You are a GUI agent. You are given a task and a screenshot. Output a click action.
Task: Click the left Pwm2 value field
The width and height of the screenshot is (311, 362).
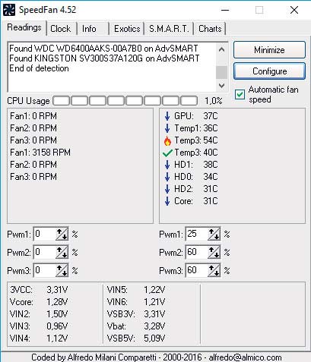coord(45,252)
